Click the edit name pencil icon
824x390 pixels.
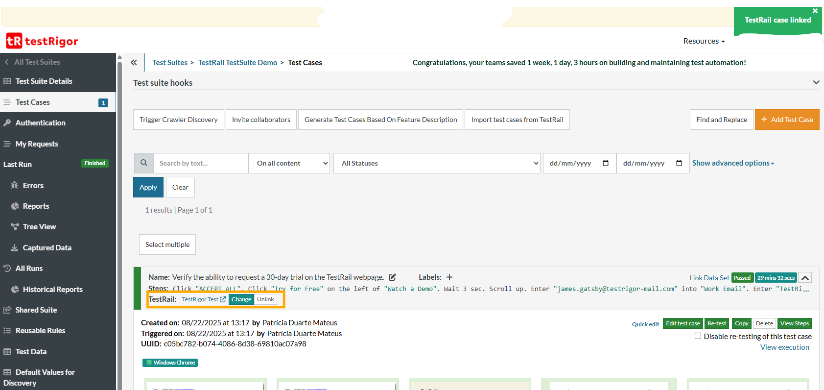(x=392, y=277)
